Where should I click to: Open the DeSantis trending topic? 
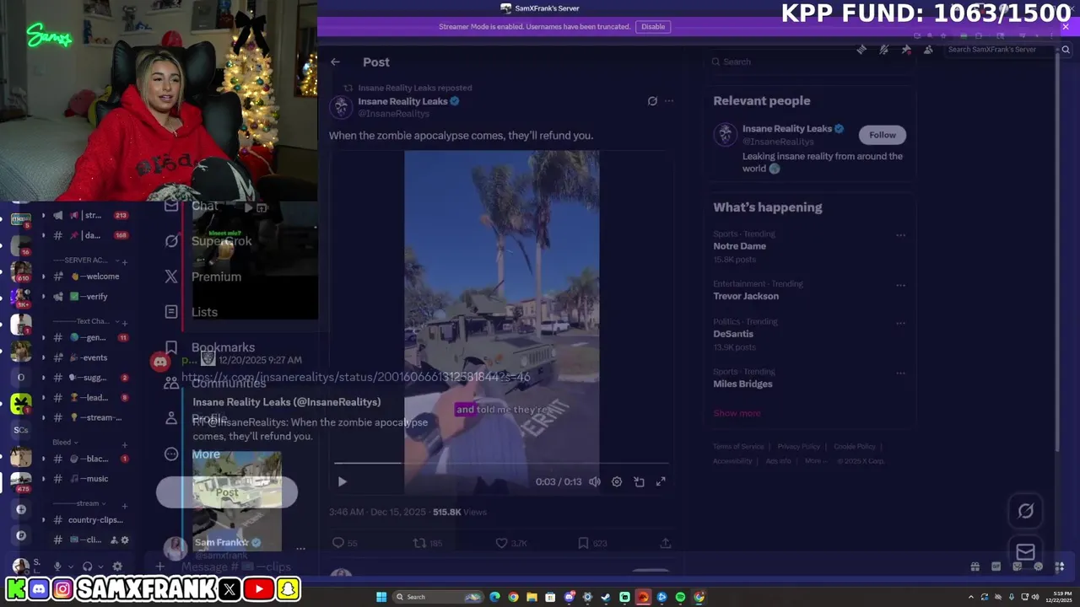point(733,334)
